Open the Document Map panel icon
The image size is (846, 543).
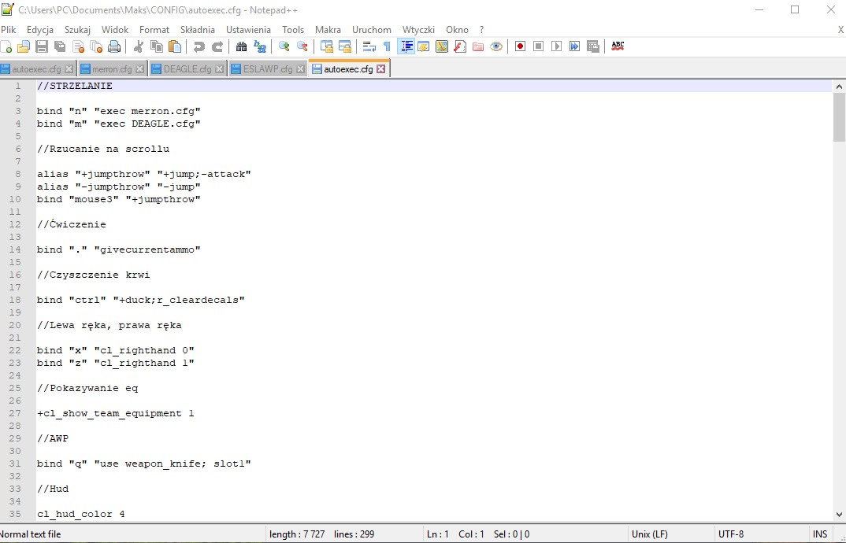[x=442, y=47]
